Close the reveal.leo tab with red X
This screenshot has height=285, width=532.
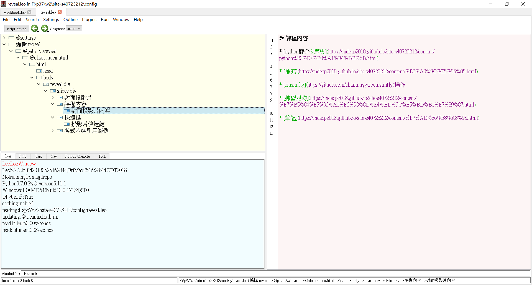60,12
